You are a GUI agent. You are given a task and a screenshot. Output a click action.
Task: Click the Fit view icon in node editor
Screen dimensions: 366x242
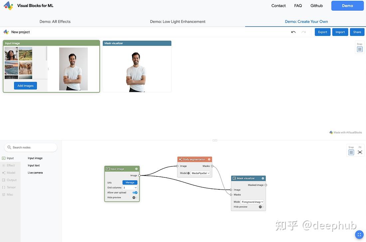(x=360, y=152)
